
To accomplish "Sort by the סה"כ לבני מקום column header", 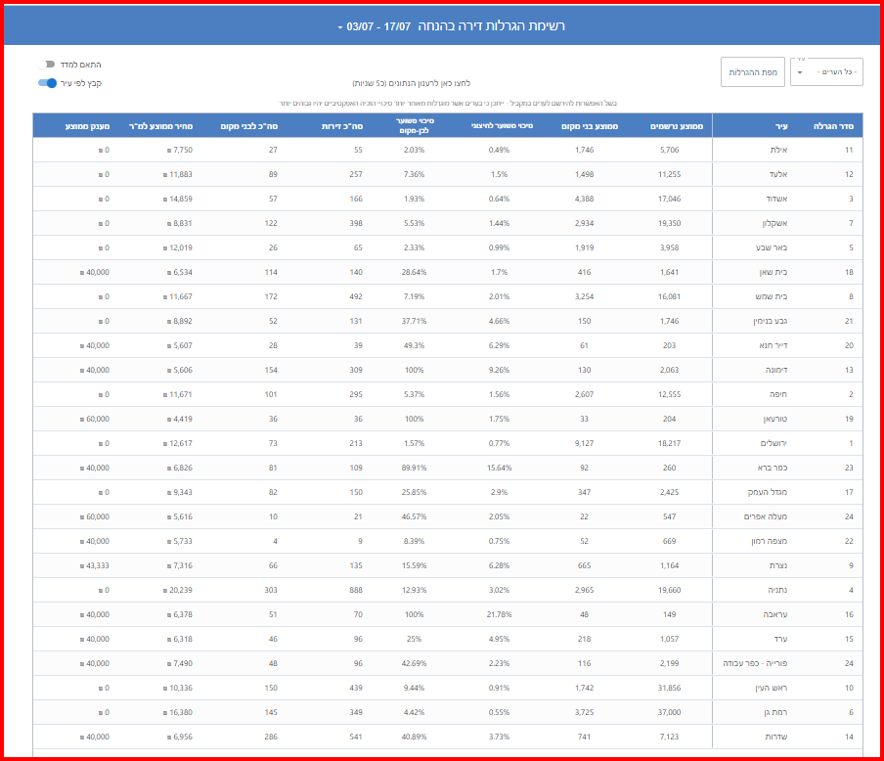I will coord(249,126).
